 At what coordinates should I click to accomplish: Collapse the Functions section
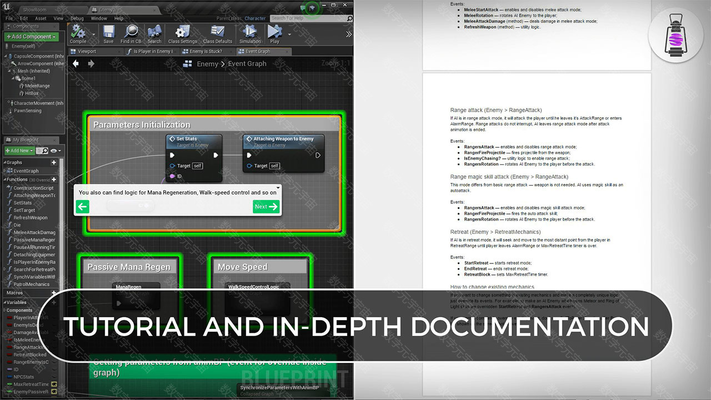(x=5, y=179)
